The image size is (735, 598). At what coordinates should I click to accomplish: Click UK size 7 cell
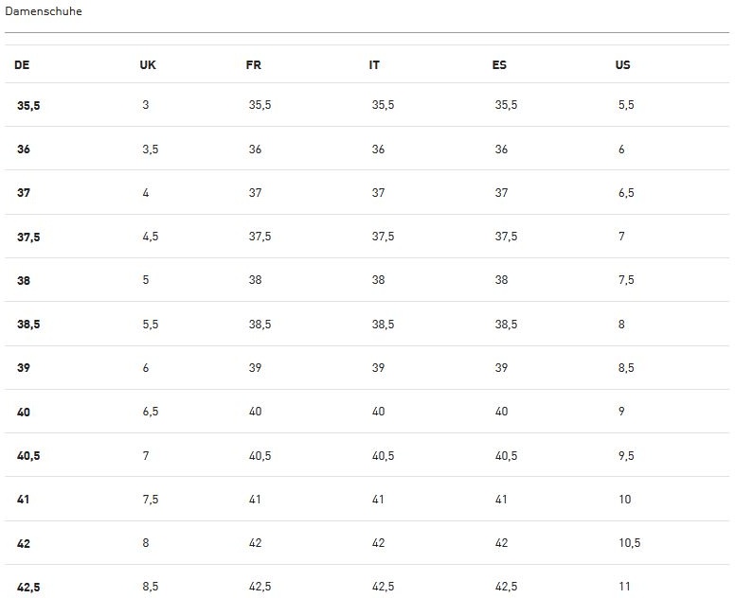[146, 456]
